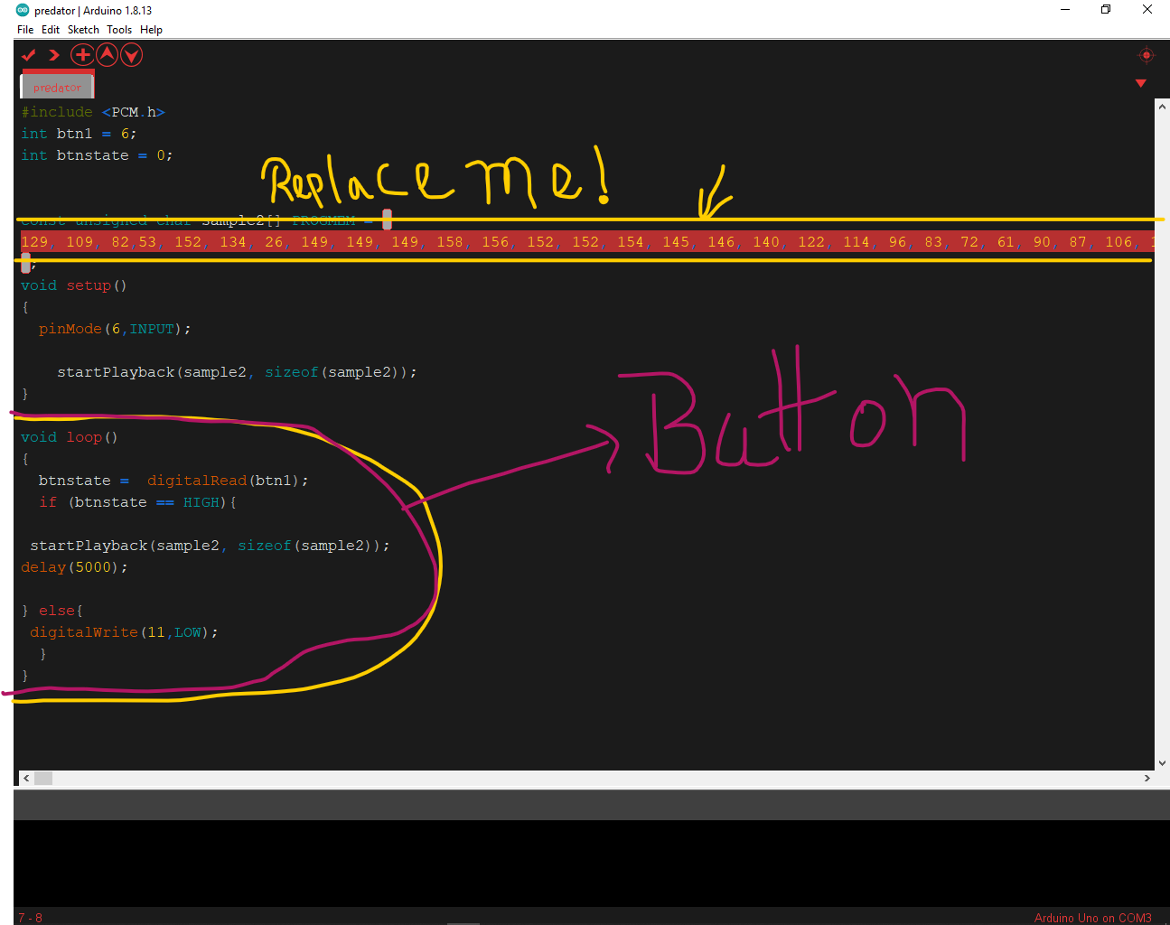This screenshot has width=1170, height=925.
Task: Click the number '129' in sample array
Action: (x=34, y=242)
